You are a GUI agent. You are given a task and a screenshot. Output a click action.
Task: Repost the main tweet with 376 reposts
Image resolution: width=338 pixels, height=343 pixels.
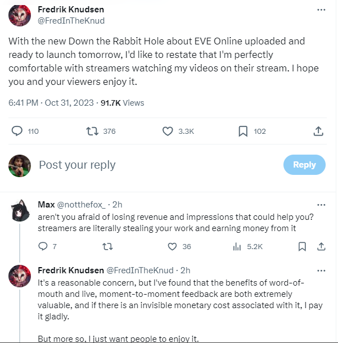[92, 131]
